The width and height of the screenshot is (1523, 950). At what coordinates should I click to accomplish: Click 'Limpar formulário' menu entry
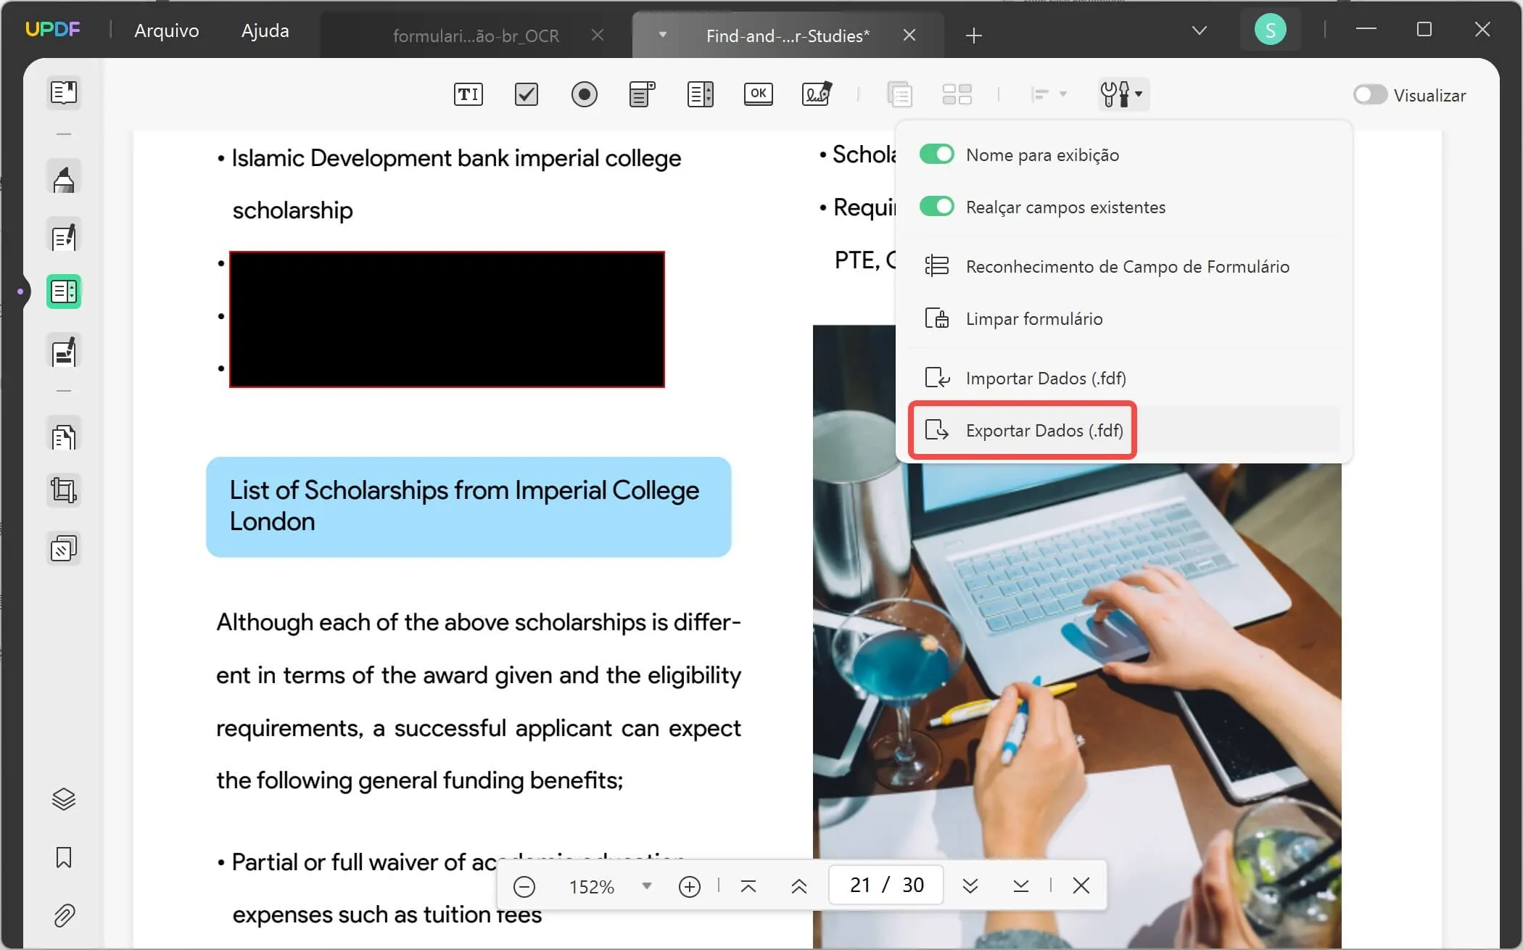tap(1033, 318)
